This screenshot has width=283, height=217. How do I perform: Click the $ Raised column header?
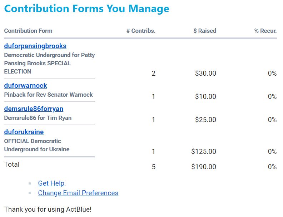205,31
